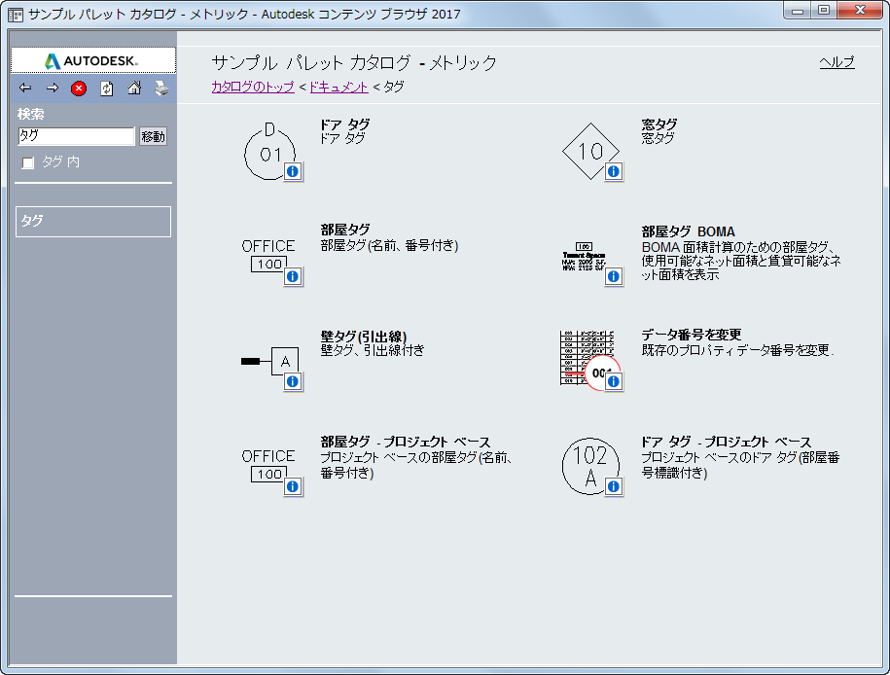Image resolution: width=890 pixels, height=675 pixels.
Task: Click the 窓タグ title text
Action: pyautogui.click(x=659, y=124)
